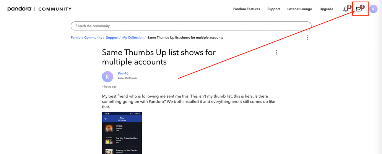Go to Pandora Community breadcrumb link
Image resolution: width=382 pixels, height=154 pixels.
(x=86, y=38)
